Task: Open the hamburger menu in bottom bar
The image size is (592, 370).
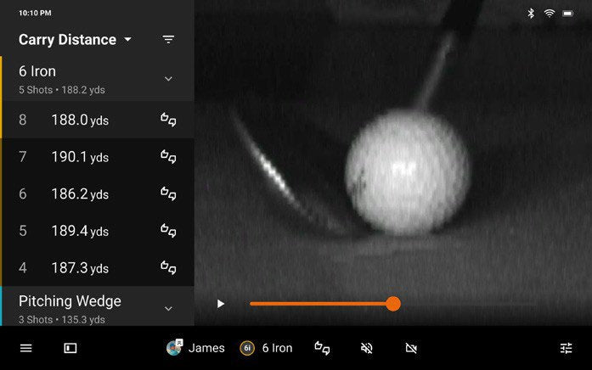Action: point(25,348)
